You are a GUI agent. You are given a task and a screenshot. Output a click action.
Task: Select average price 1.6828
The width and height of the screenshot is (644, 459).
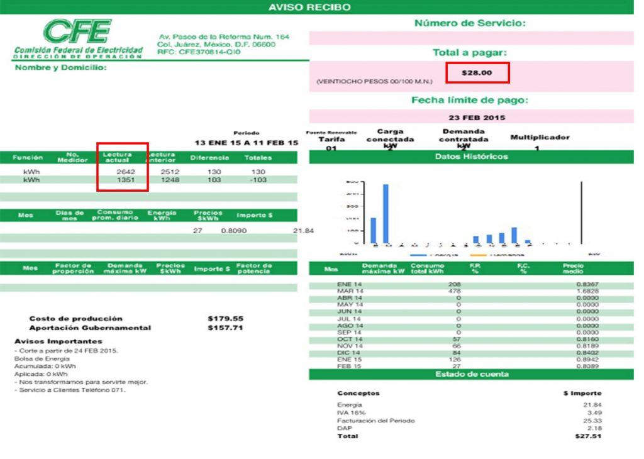587,291
